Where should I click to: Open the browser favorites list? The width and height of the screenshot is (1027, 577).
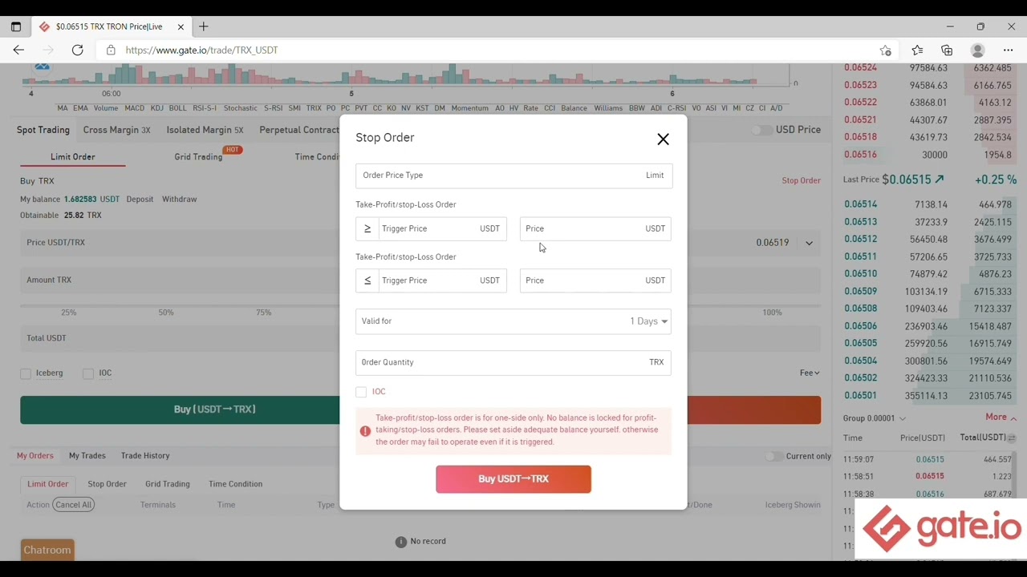point(917,50)
